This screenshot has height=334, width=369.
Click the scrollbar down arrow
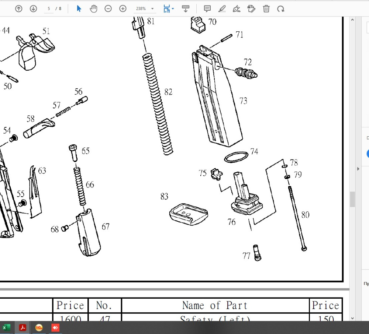[352, 318]
